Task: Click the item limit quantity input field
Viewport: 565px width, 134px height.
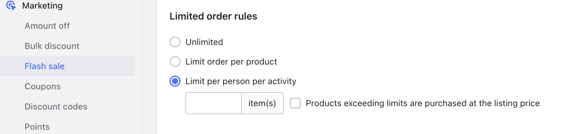Action: tap(213, 103)
